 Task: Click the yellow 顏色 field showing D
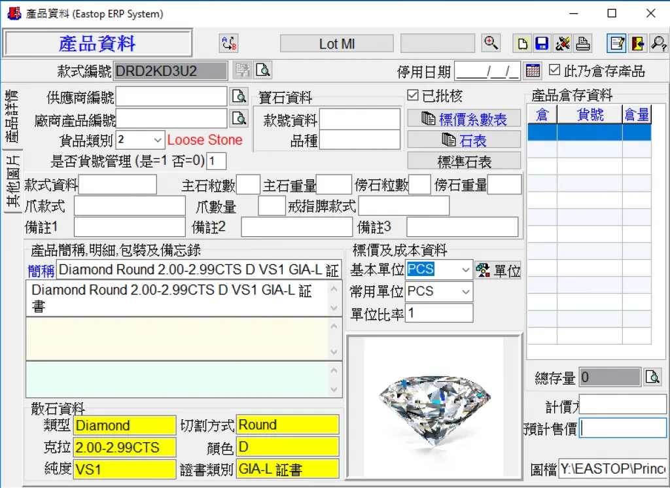point(287,447)
